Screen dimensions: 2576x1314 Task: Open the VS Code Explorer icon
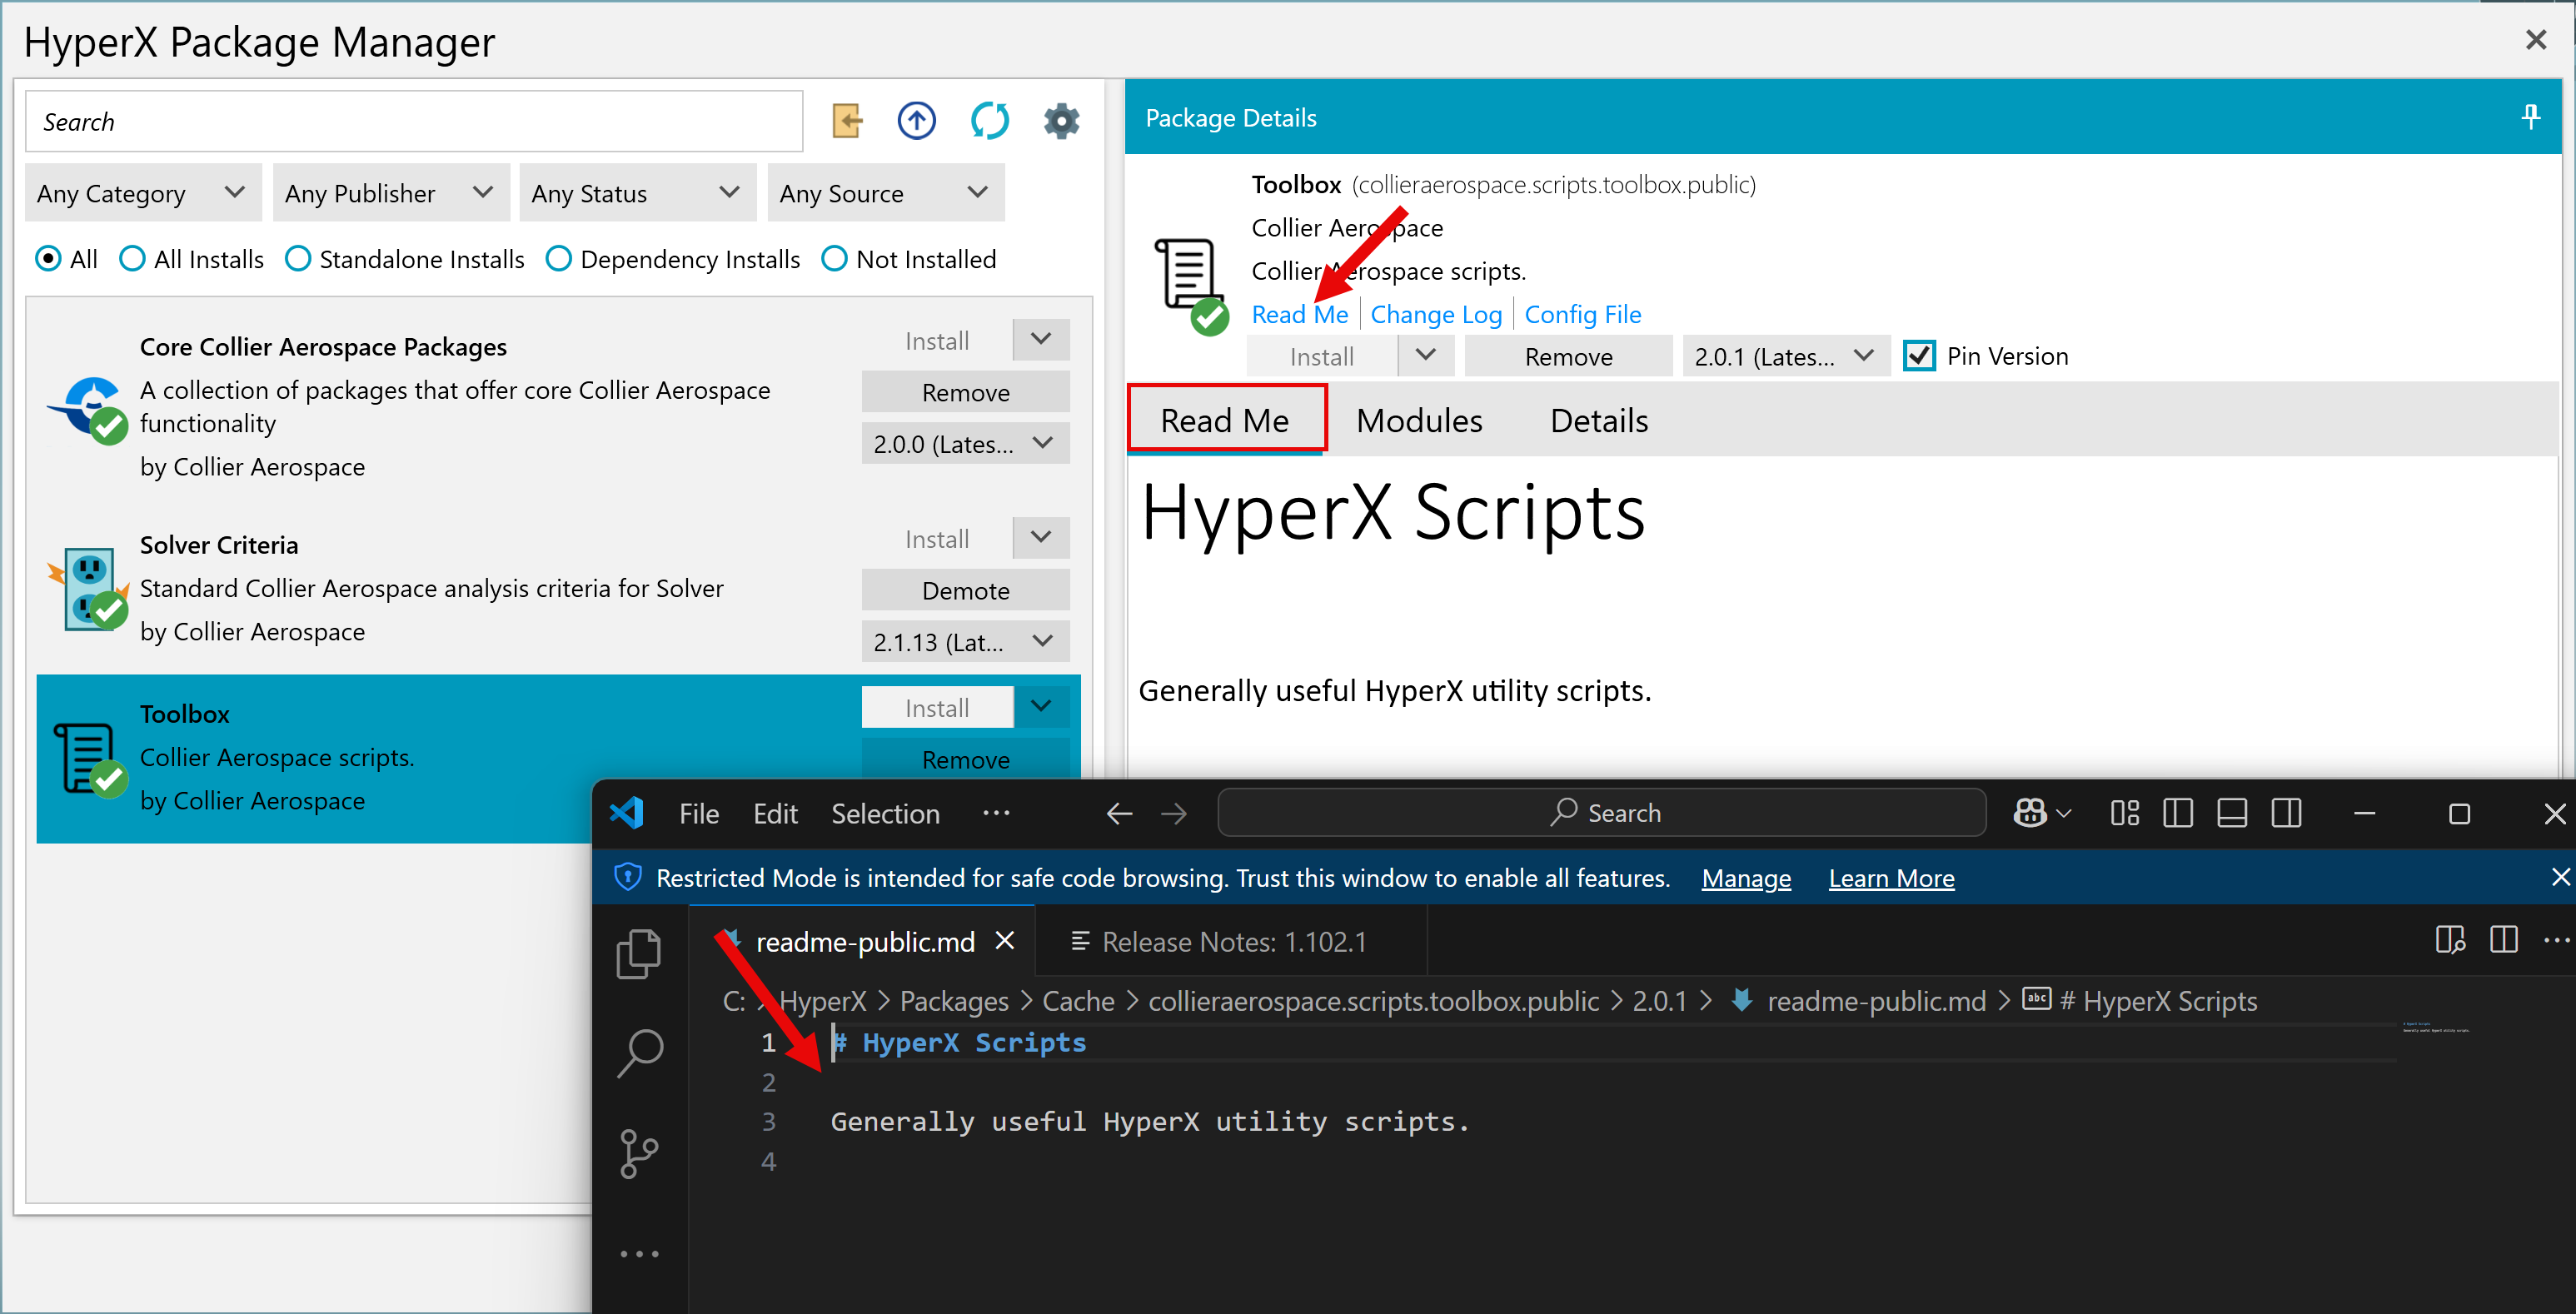(640, 953)
